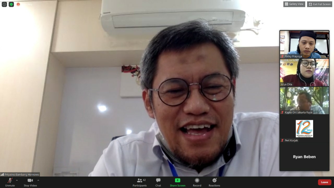Open the Chat panel
Screen dimensions: 334x188
click(158, 182)
